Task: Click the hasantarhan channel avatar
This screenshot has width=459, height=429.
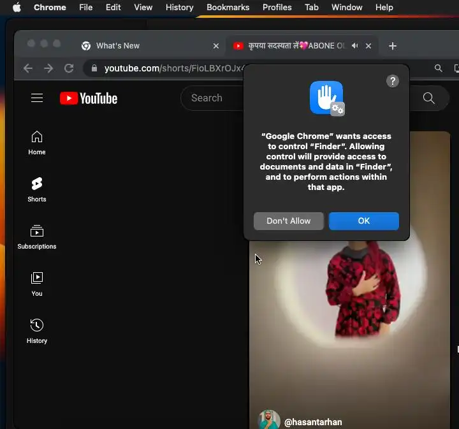Action: [x=269, y=420]
